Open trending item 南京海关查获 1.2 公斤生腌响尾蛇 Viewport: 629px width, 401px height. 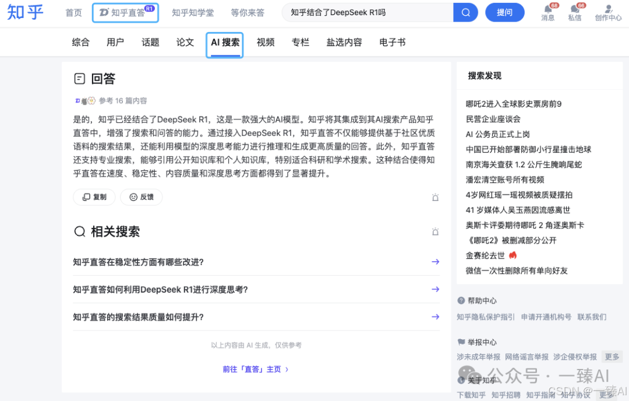coord(524,164)
